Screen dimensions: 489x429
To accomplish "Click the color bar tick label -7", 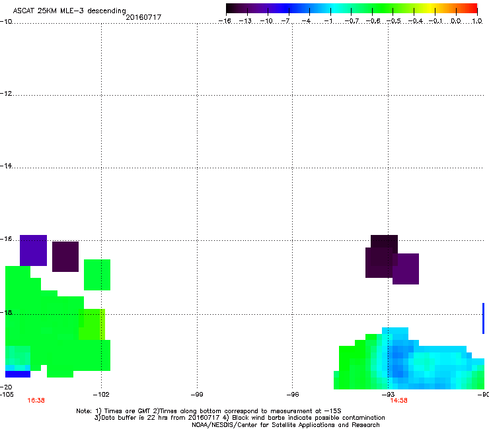I will point(285,21).
